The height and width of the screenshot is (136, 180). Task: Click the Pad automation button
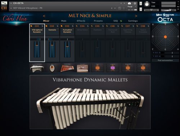click(165, 60)
